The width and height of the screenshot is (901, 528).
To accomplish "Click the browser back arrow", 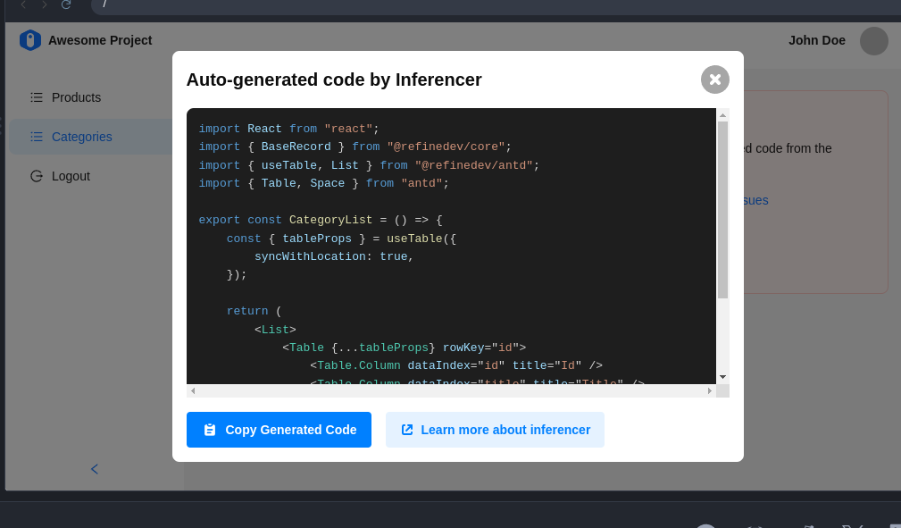I will (x=23, y=4).
